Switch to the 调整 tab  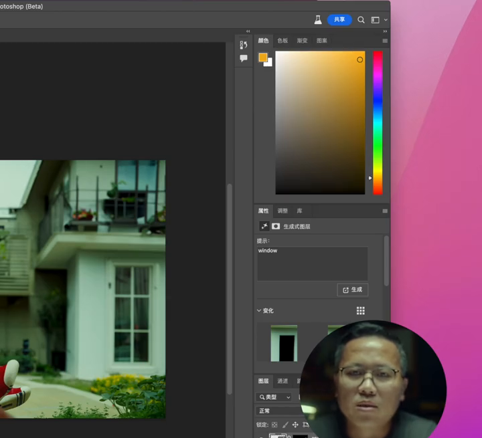[x=283, y=211]
